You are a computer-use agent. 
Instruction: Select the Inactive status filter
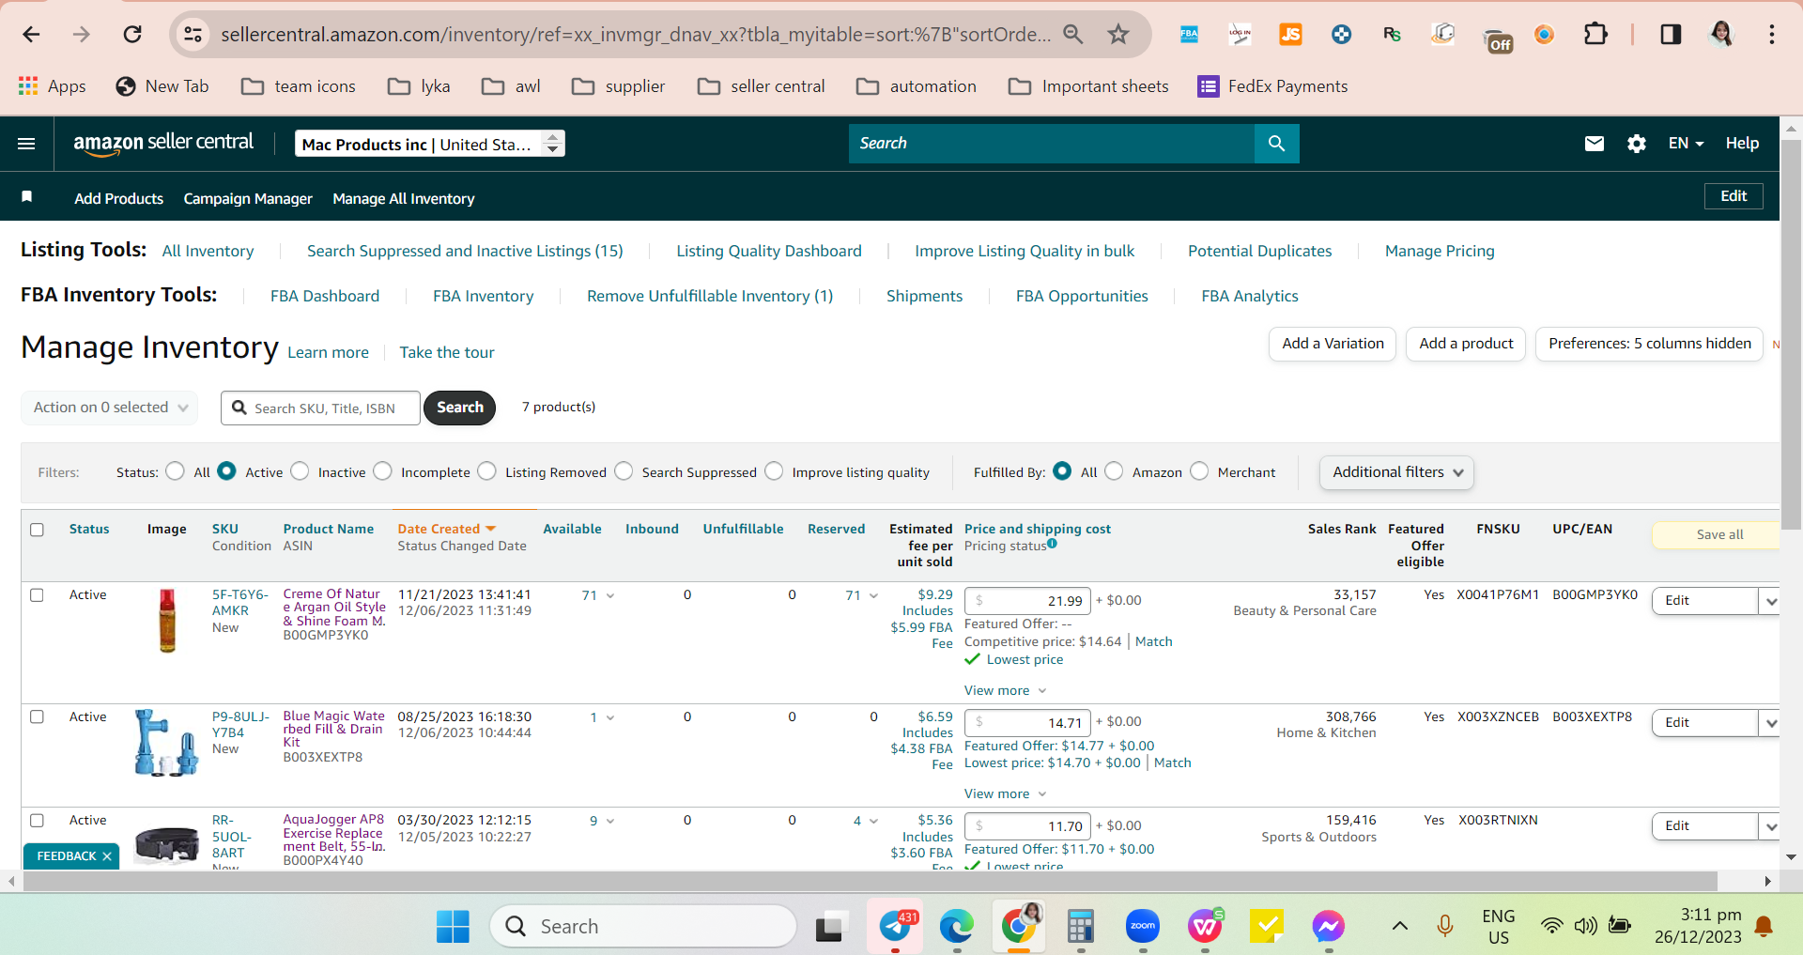[x=300, y=471]
